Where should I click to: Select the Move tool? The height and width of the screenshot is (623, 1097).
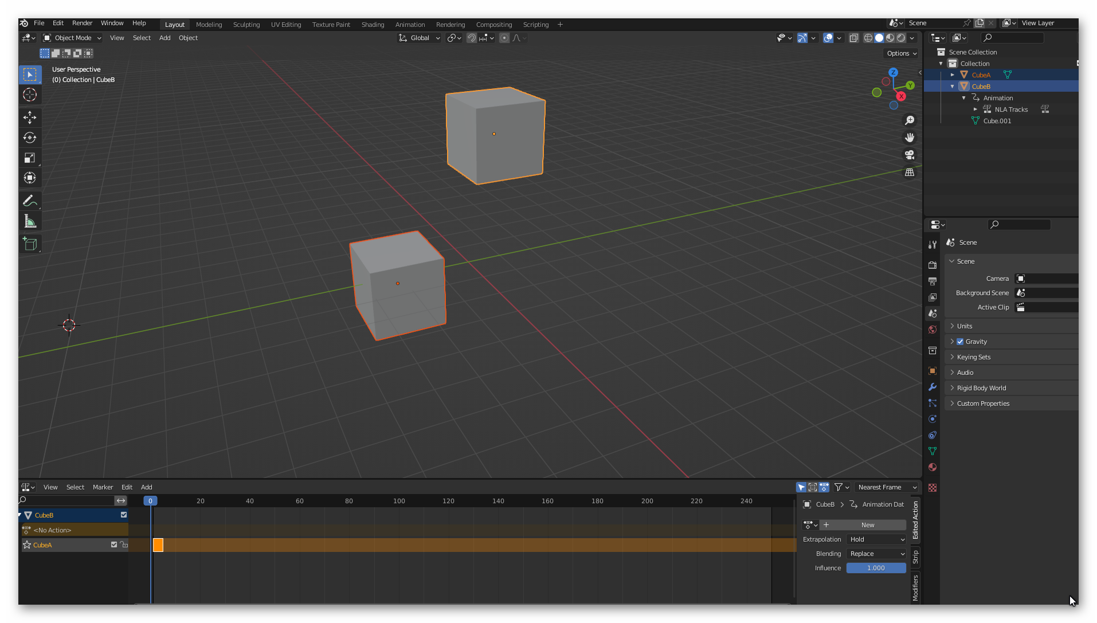(30, 117)
